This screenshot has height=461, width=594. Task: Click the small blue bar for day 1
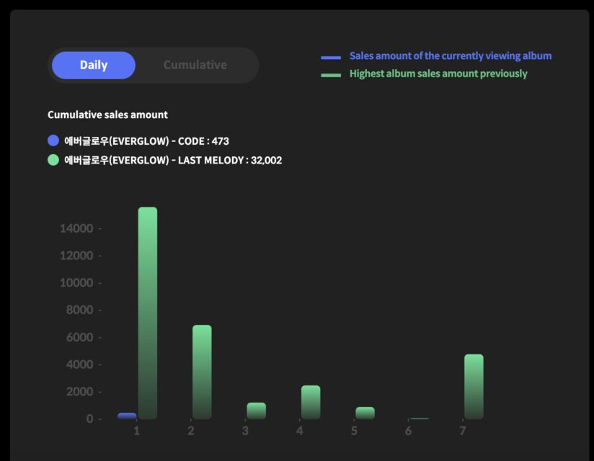pos(127,416)
